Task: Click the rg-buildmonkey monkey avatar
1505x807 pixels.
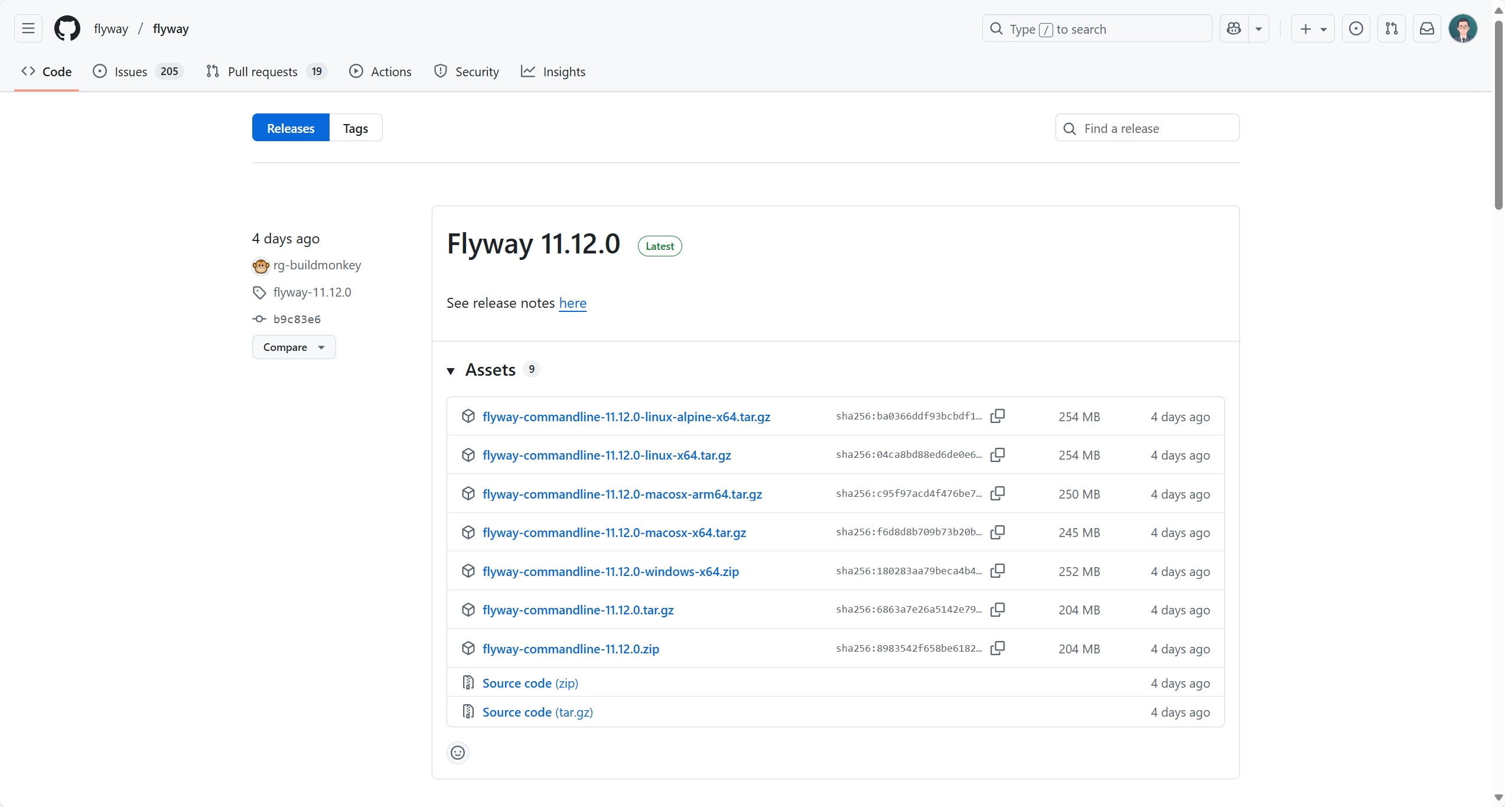Action: pyautogui.click(x=260, y=266)
